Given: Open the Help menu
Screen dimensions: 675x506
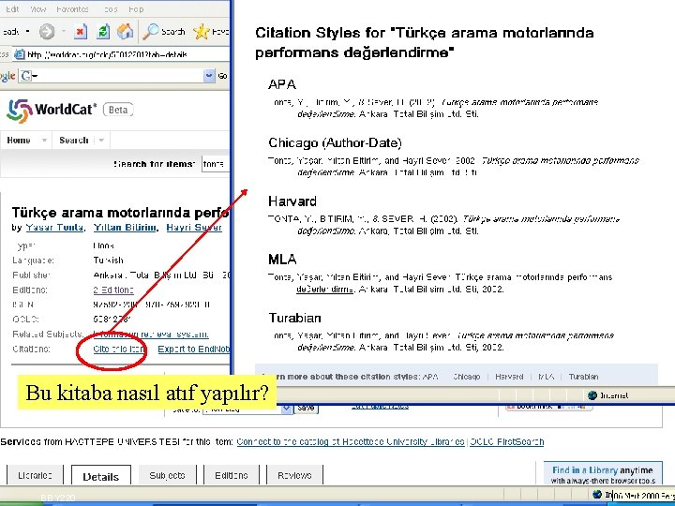Looking at the screenshot, I should click(136, 9).
